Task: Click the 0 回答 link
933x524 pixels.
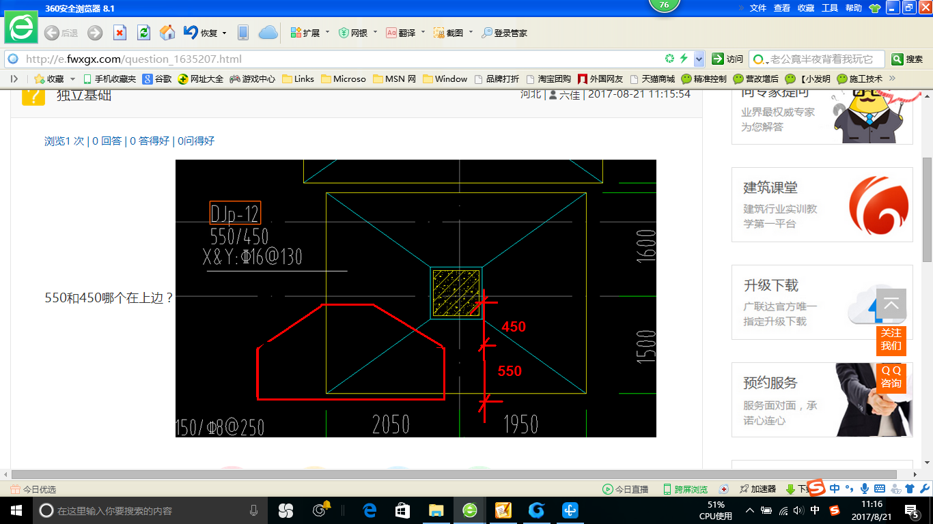Action: click(x=107, y=141)
